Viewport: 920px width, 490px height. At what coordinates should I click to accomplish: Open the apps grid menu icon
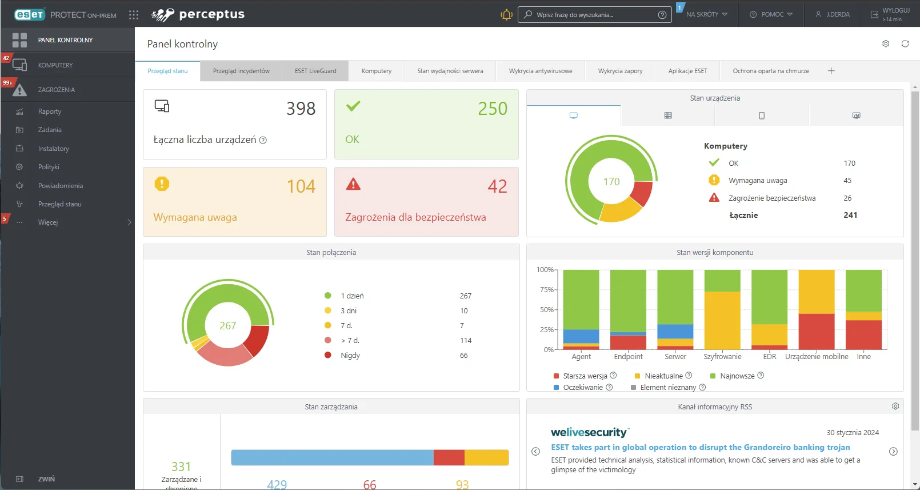[x=134, y=15]
